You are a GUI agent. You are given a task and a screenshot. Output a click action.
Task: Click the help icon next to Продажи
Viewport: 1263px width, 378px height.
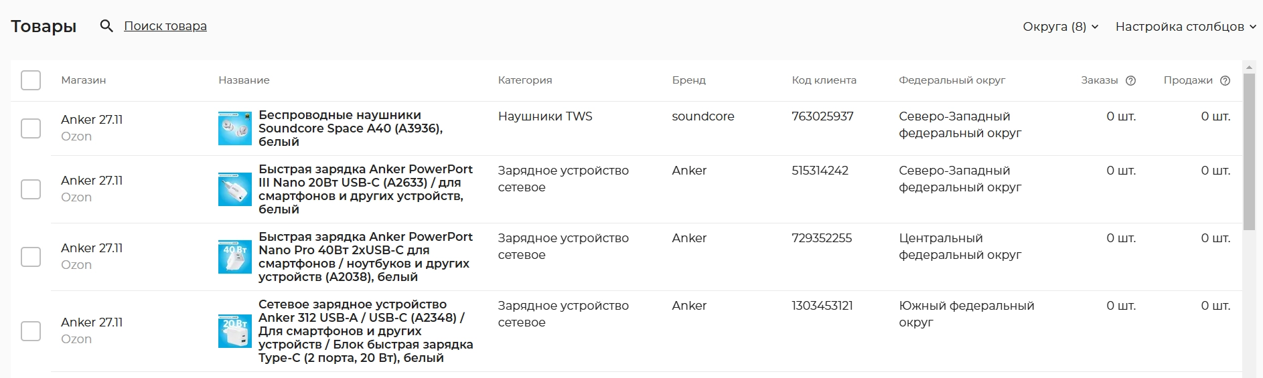1225,80
